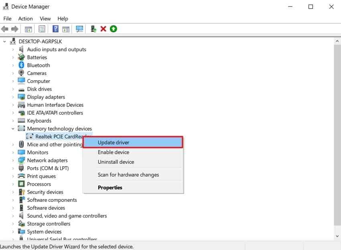The height and width of the screenshot is (250, 341).
Task: Click the Display adapters category icon
Action: (21, 97)
